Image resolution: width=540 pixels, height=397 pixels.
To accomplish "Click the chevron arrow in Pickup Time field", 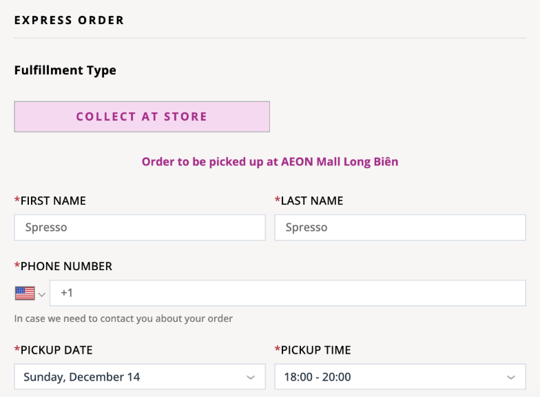I will [511, 378].
